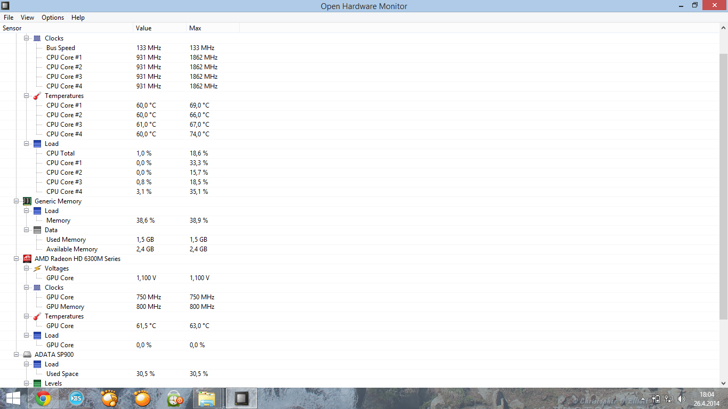This screenshot has height=409, width=728.
Task: Click the blue load icon above Used Space
Action: pyautogui.click(x=37, y=364)
